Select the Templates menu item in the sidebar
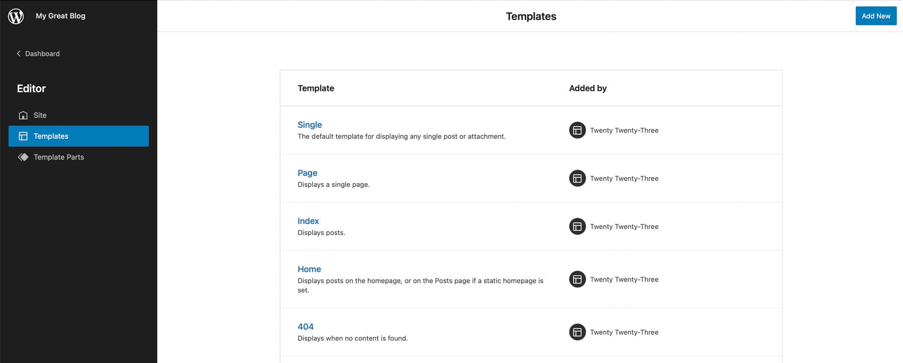Screen dimensions: 903x363 click(51, 136)
